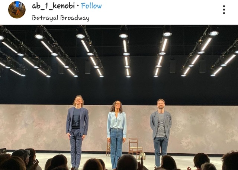238x170 pixels.
Task: Click the dark black wall above the backdrop
Action: (x=118, y=91)
